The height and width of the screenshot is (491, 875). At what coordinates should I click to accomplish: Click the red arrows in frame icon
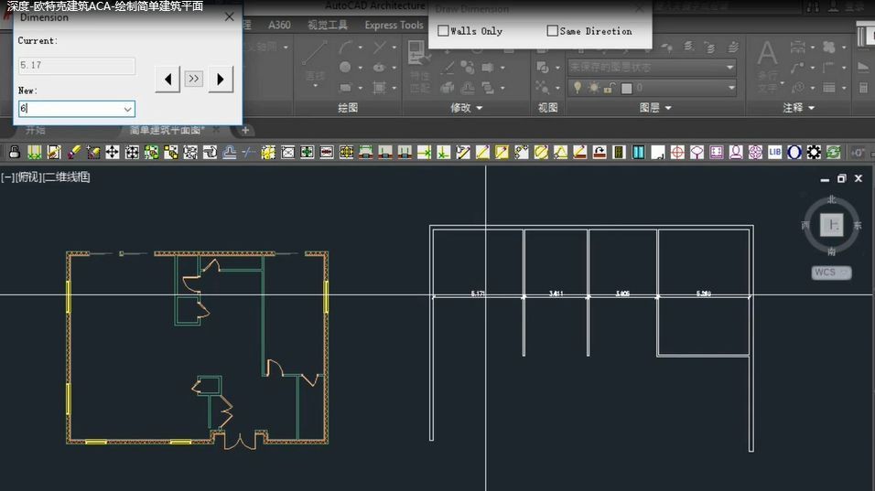pos(327,152)
